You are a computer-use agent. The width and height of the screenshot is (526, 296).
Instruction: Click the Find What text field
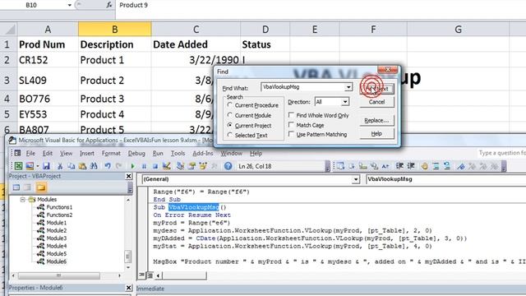coord(303,87)
